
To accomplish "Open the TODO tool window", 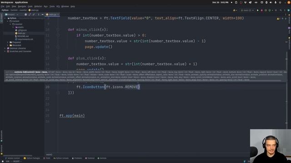I will [x=46, y=158].
